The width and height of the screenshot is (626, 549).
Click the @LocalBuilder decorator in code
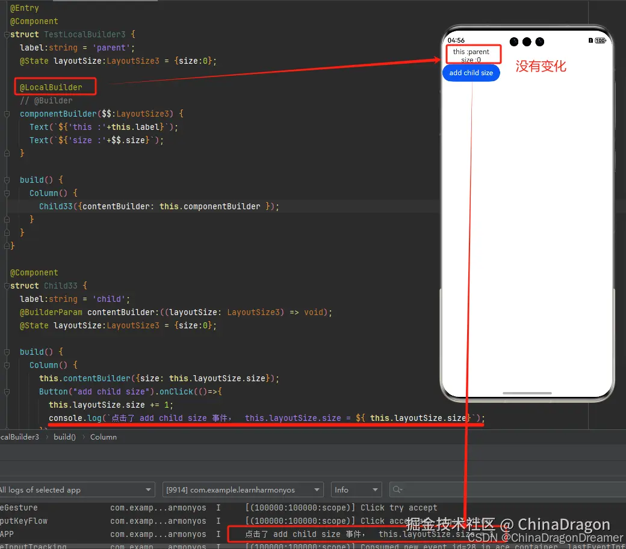pos(51,87)
